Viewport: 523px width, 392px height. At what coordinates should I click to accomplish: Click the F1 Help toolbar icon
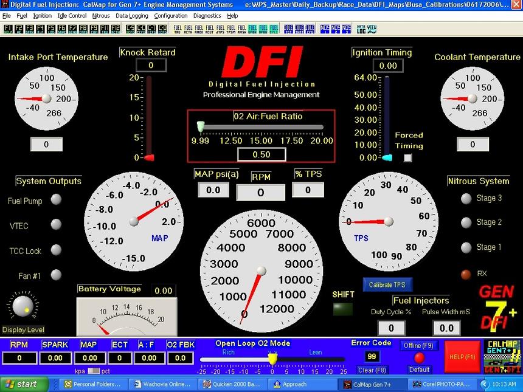coord(8,29)
